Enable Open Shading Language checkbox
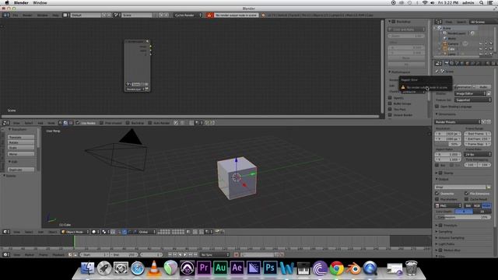Screen dimensions: 498x280 coord(437,107)
